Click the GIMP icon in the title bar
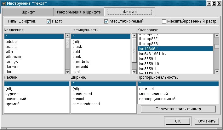Screen dimensions: 223x130 (3, 3)
